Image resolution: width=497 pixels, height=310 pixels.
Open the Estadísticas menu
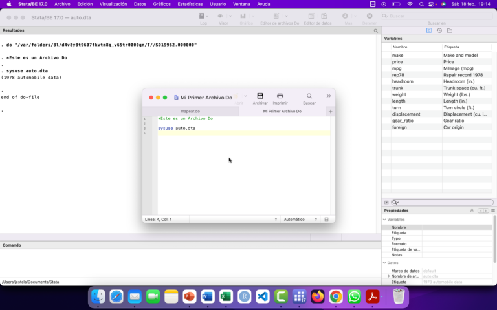(190, 4)
